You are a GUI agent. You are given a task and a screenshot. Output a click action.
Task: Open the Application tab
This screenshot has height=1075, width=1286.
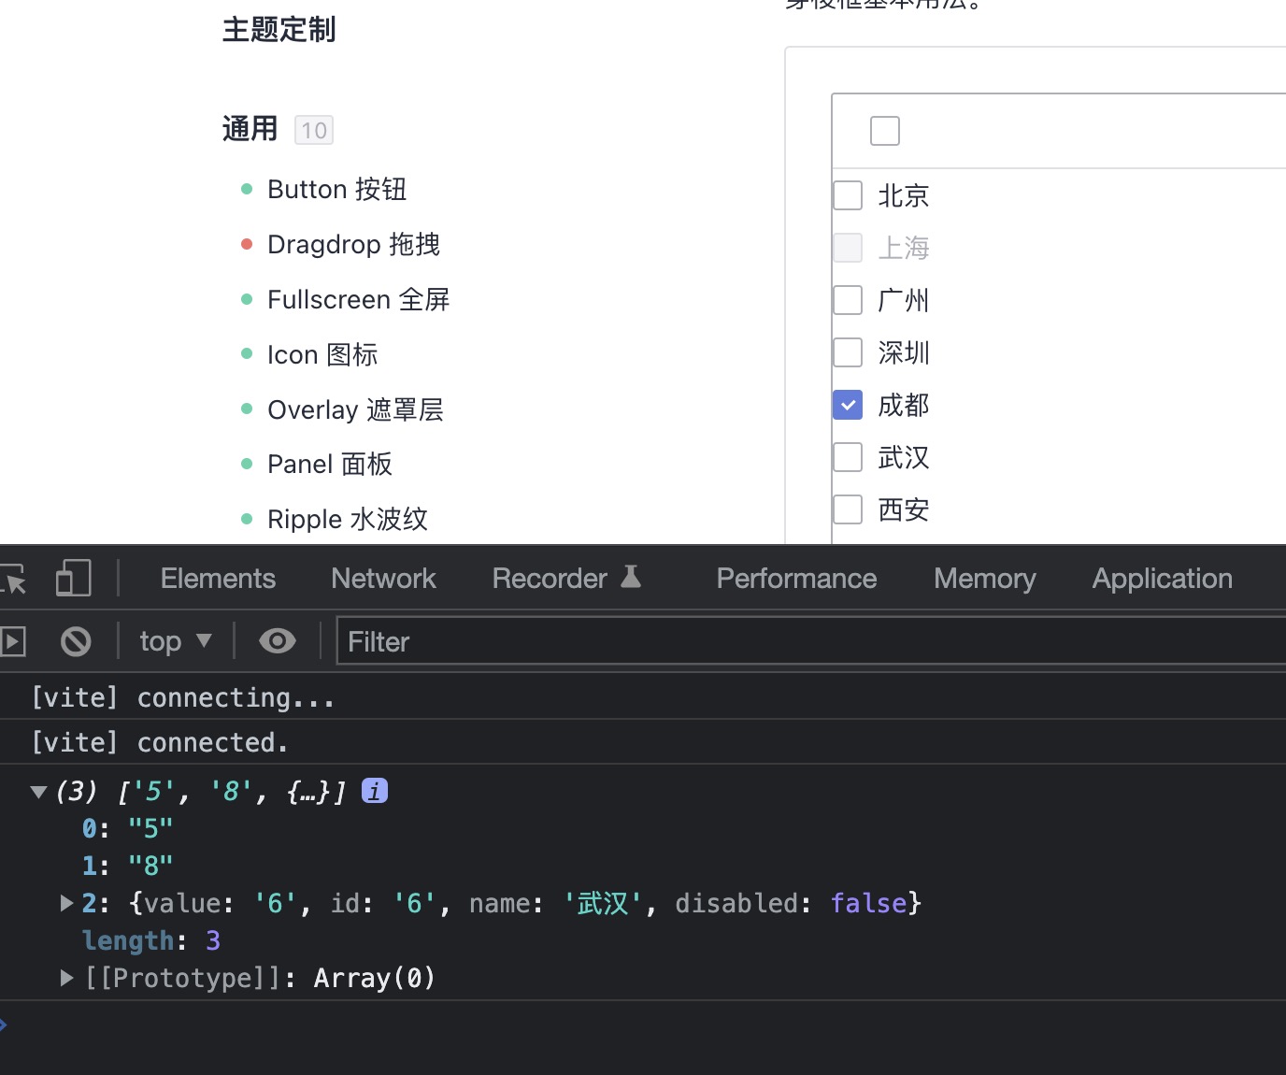pyautogui.click(x=1163, y=579)
